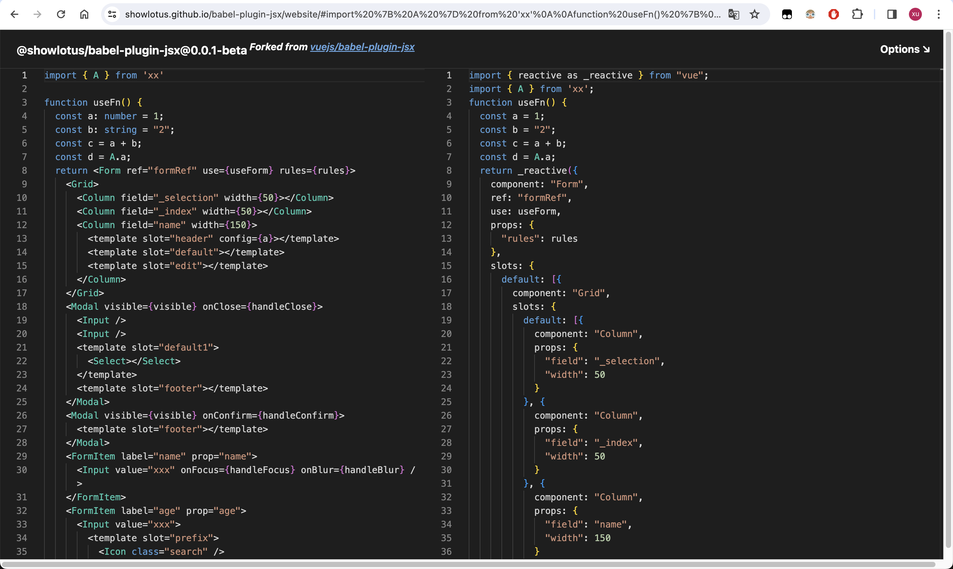
Task: Click '"rules": rules' in output
Action: [539, 238]
